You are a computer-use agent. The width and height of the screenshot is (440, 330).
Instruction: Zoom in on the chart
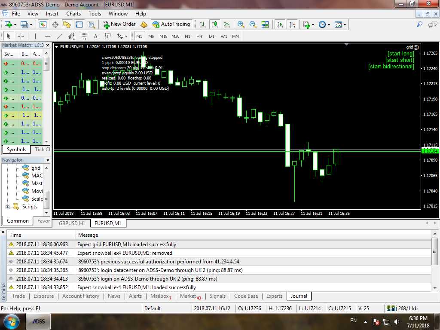pos(241,24)
